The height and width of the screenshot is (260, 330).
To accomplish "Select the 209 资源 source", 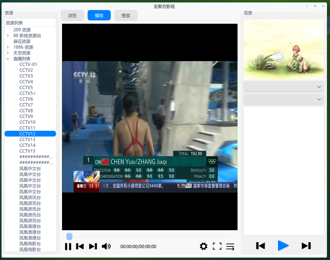I will click(22, 30).
